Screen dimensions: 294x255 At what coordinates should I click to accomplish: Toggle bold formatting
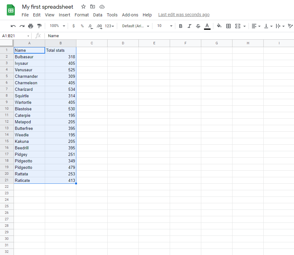[x=181, y=26]
